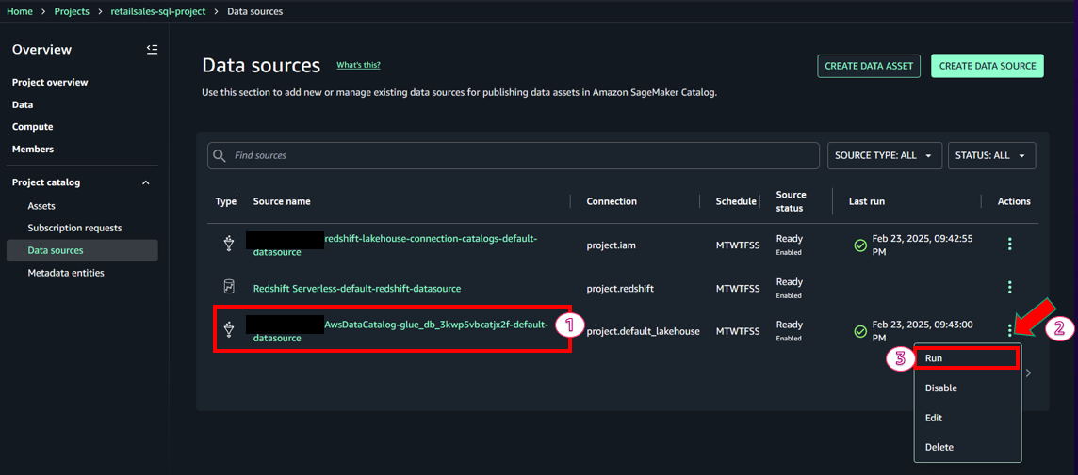This screenshot has width=1078, height=475.
Task: Open Members in the sidebar
Action: coord(32,149)
